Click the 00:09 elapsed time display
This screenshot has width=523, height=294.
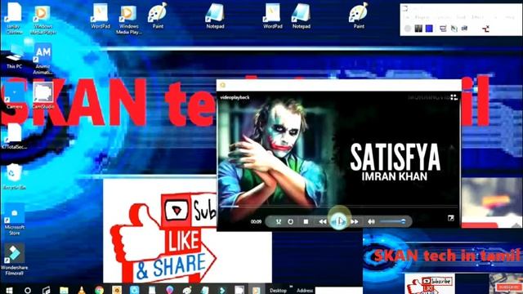(256, 221)
